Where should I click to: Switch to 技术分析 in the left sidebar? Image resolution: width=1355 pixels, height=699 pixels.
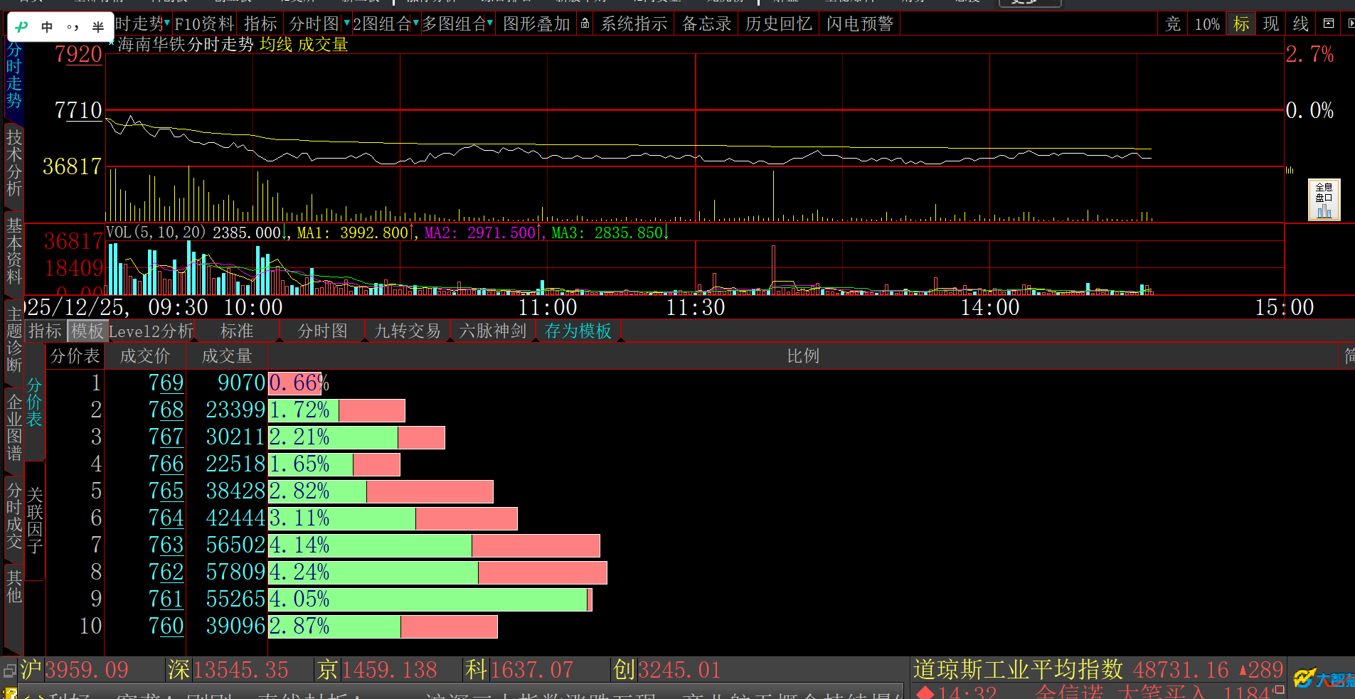coord(14,163)
